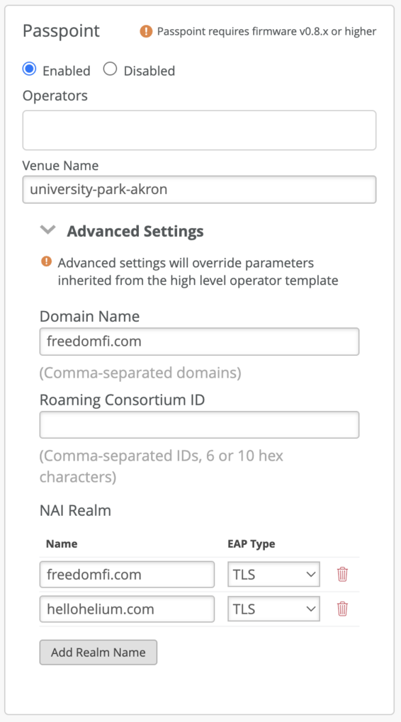Focus the Operators input box

point(199,130)
